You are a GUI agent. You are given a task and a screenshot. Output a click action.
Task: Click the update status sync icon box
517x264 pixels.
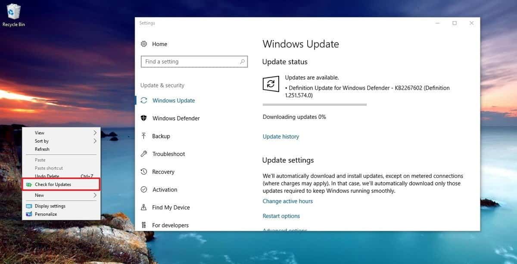pyautogui.click(x=271, y=84)
